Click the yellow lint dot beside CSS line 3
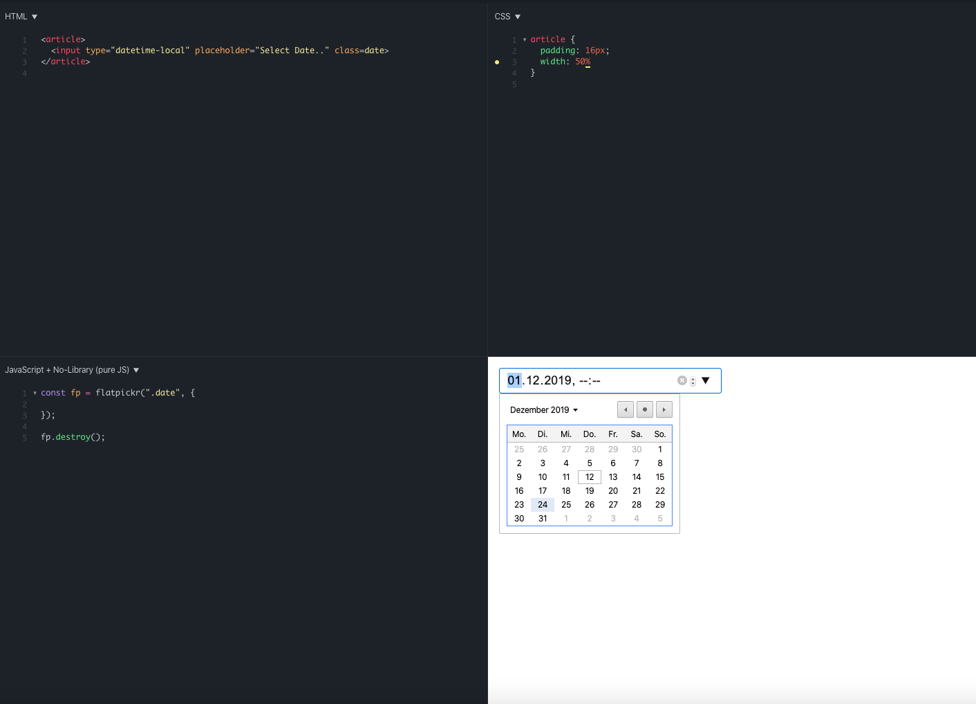Image resolution: width=976 pixels, height=704 pixels. (x=497, y=62)
